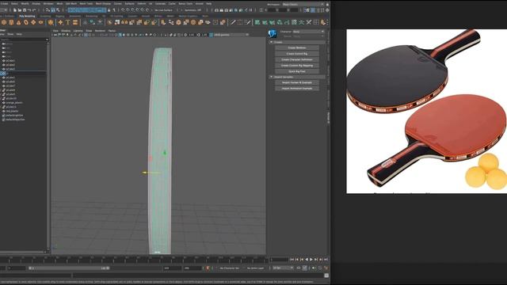Toggle Select by component type mode
Viewport: 507px width, 285px height.
coord(58,10)
